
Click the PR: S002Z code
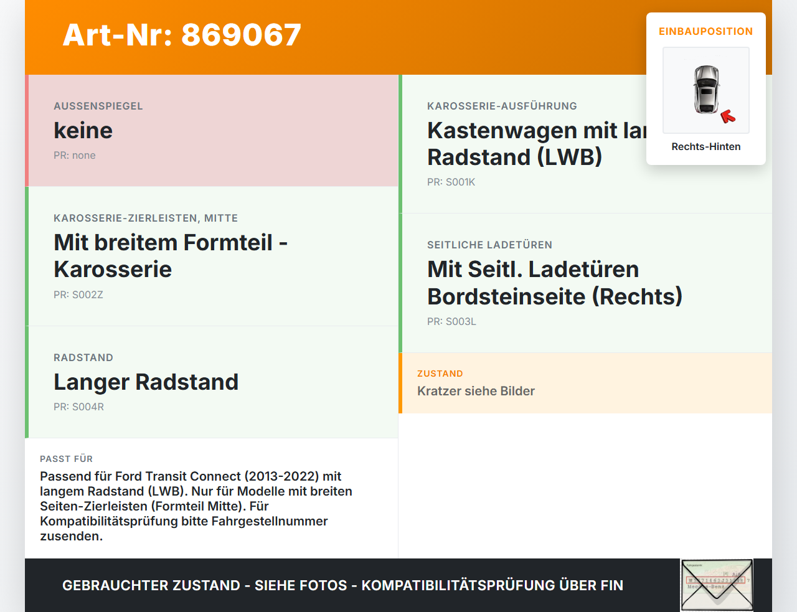(x=78, y=294)
